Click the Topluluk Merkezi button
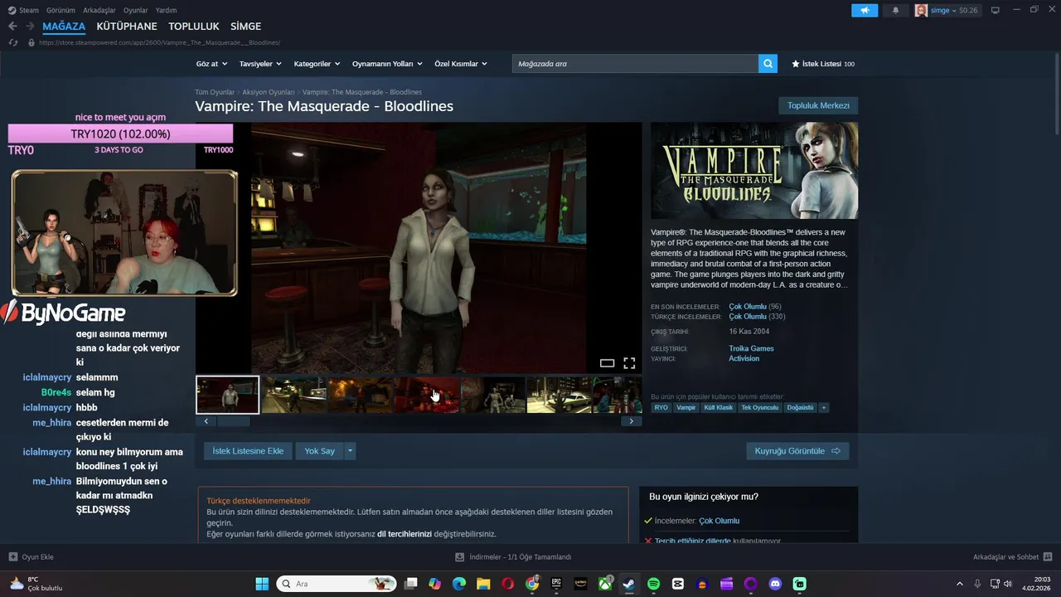This screenshot has height=597, width=1061. pos(818,106)
